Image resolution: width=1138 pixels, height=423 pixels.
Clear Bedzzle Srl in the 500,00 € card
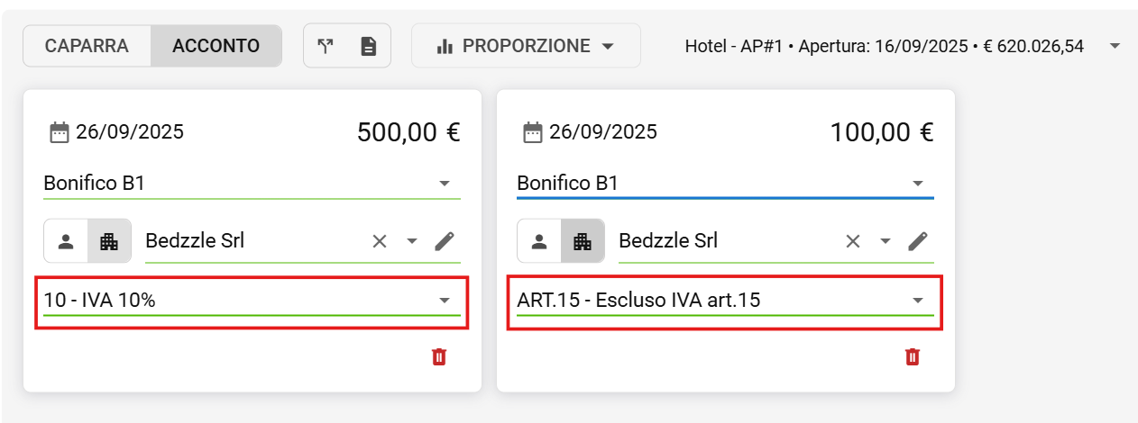click(x=380, y=241)
